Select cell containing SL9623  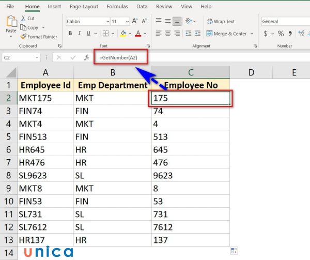[x=45, y=175]
